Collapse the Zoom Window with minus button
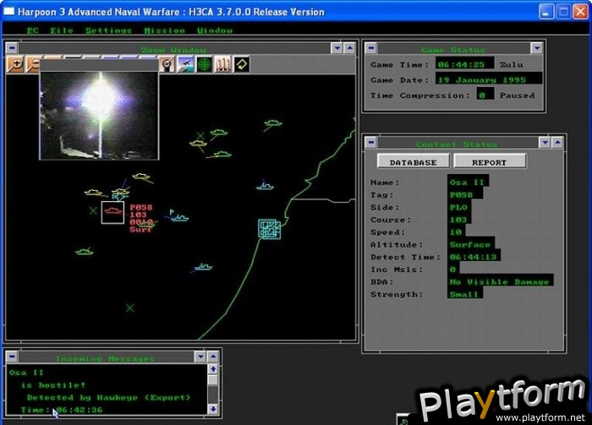Viewport: 592px width, 425px height. pyautogui.click(x=12, y=48)
